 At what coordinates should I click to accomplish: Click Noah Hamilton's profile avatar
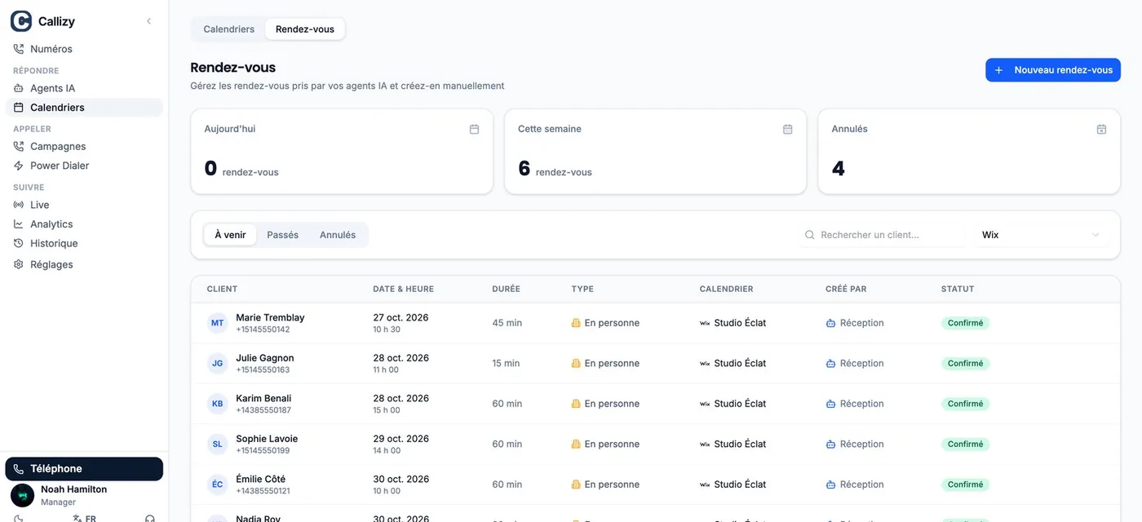23,495
